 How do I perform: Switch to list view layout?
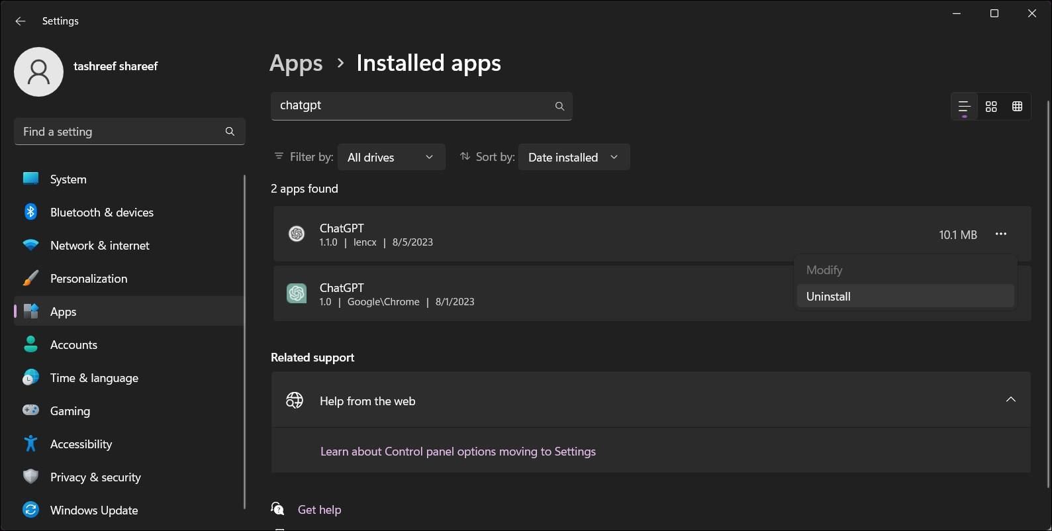click(x=964, y=107)
